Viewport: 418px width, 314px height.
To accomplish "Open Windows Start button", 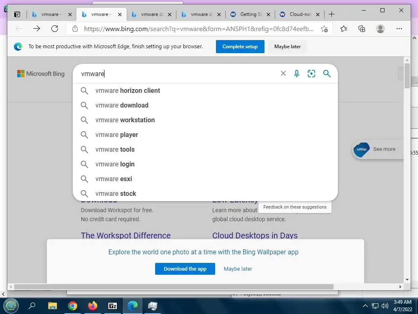I will (11, 306).
